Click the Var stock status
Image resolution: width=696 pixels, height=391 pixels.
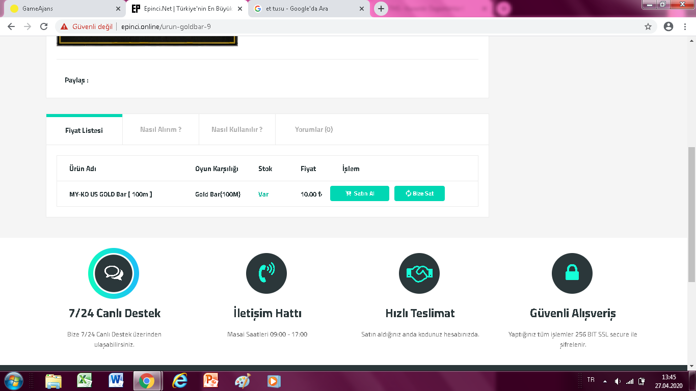(263, 194)
